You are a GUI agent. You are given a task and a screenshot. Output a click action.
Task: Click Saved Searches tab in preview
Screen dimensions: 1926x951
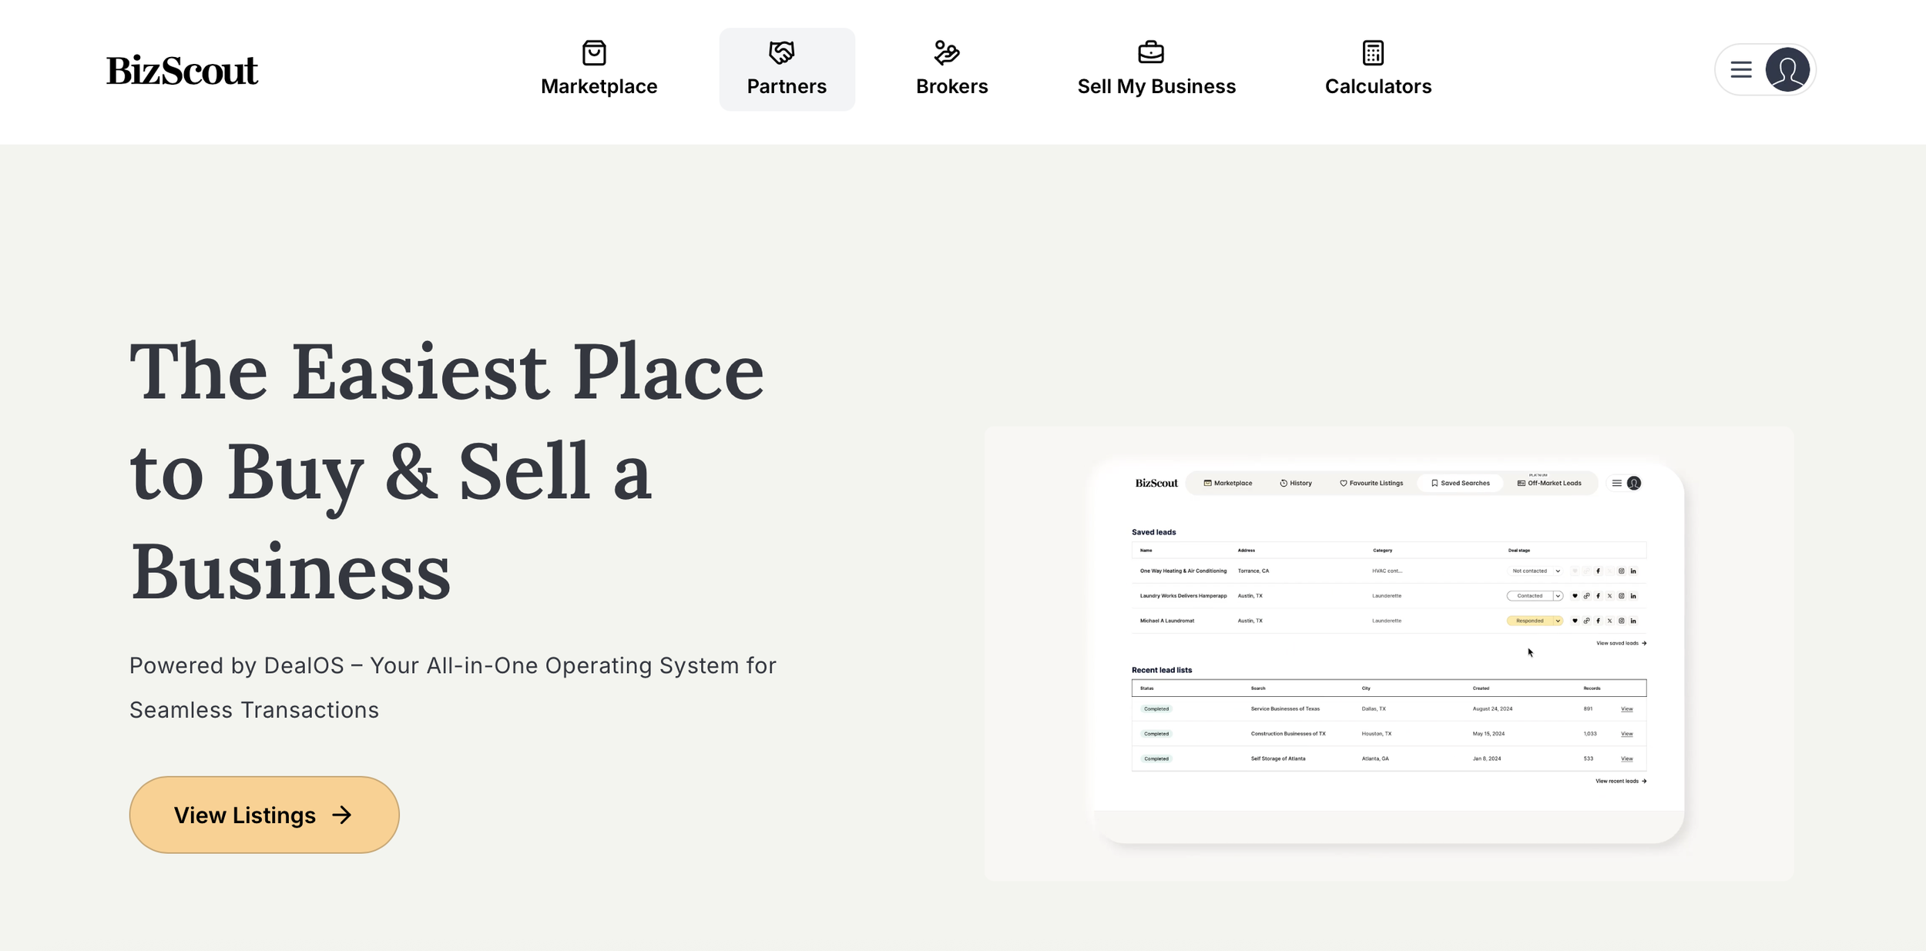[1460, 484]
